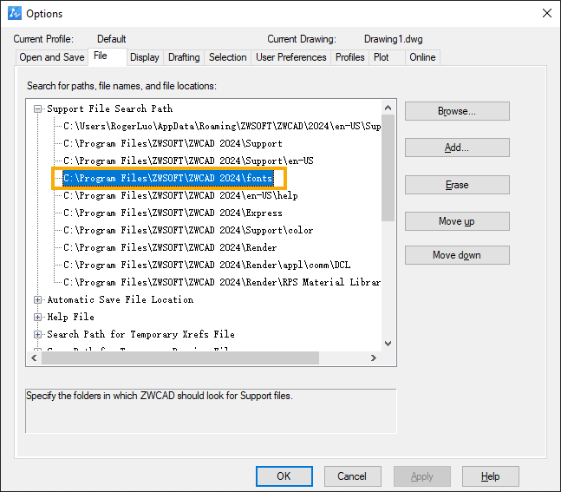Open the Display tab
561x492 pixels.
coord(145,57)
